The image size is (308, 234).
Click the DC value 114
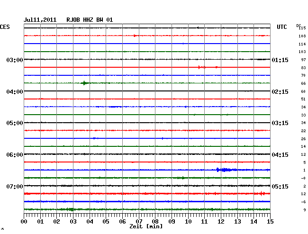(302, 44)
